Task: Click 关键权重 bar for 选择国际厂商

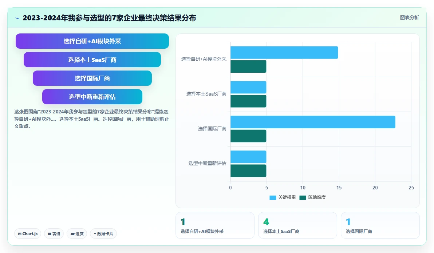Action: pyautogui.click(x=313, y=122)
